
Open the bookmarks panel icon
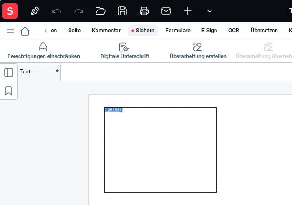9,91
